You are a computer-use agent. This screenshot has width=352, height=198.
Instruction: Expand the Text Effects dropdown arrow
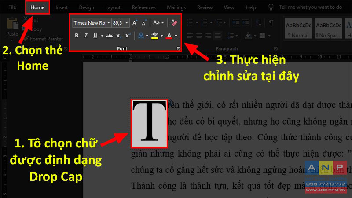click(x=147, y=36)
